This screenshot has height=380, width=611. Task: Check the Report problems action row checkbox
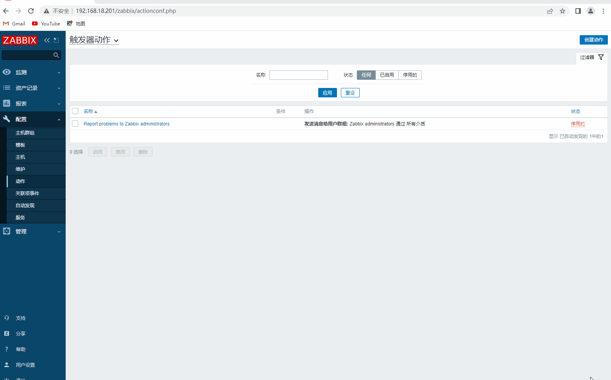pyautogui.click(x=75, y=124)
